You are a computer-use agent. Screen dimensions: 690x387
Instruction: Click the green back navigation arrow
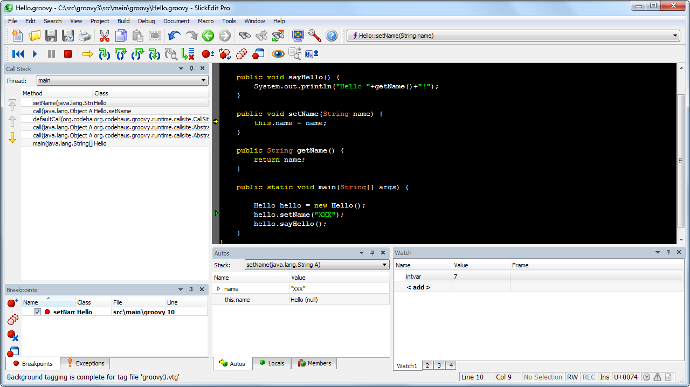(208, 36)
